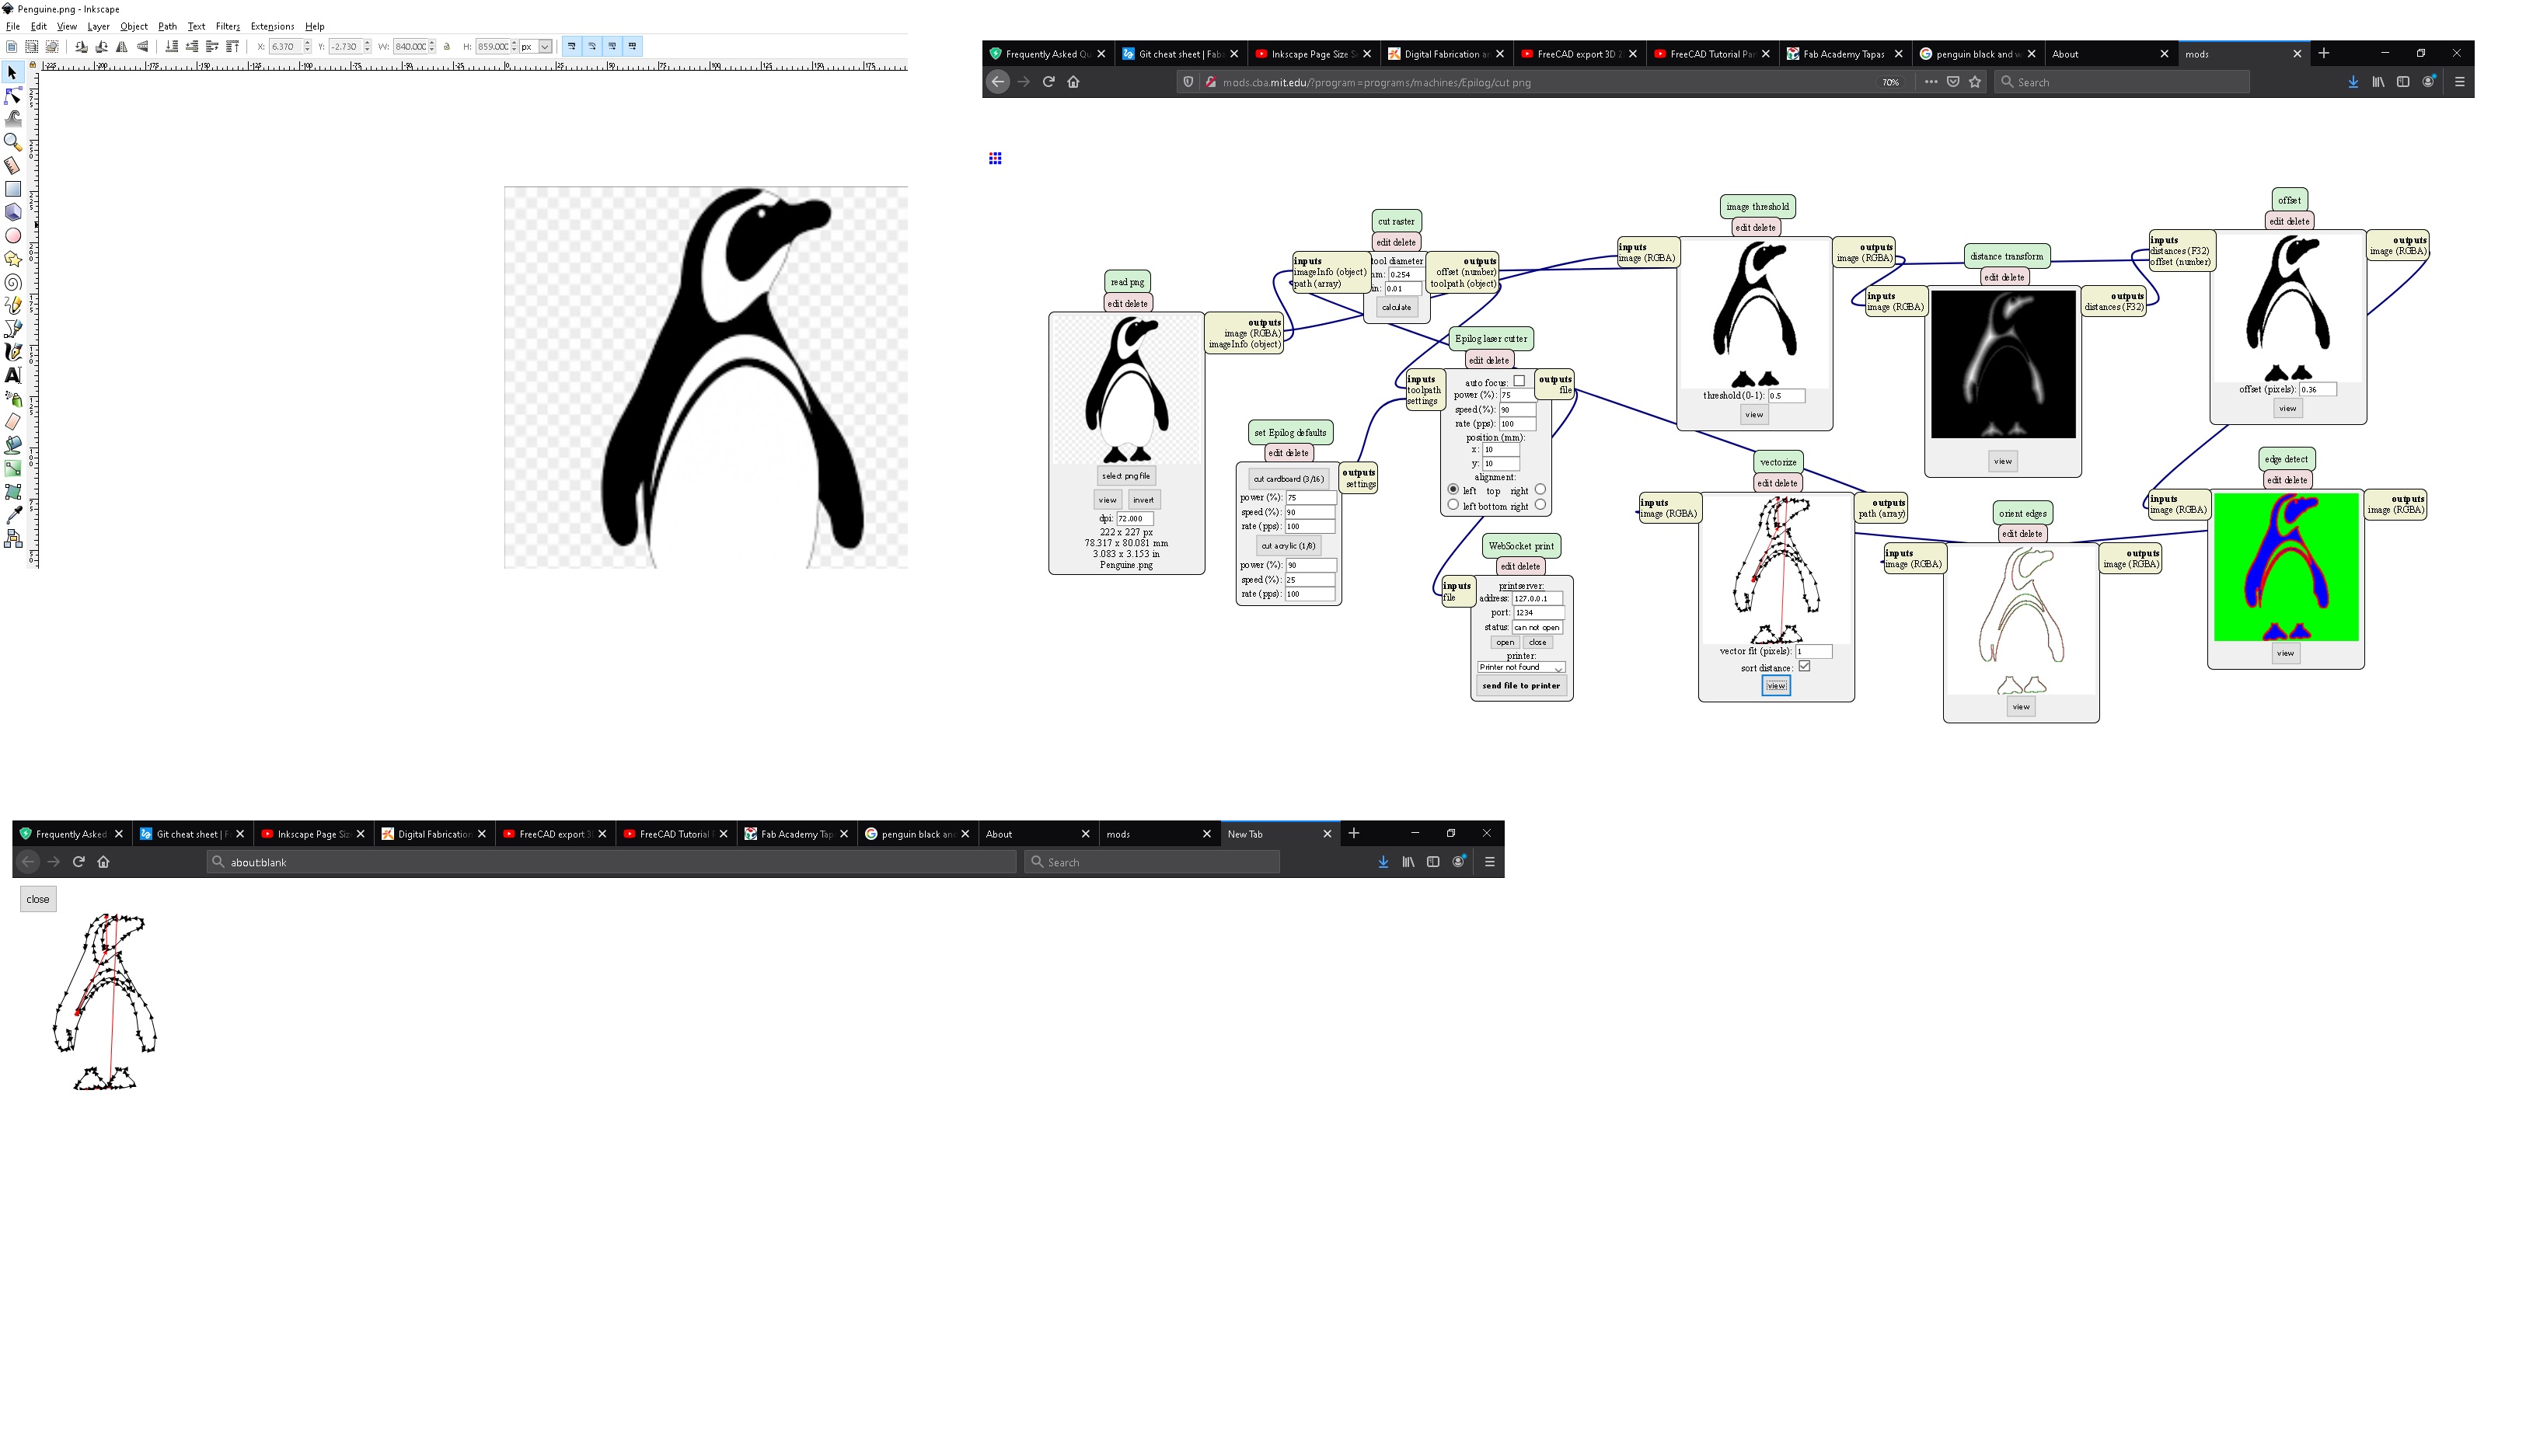
Task: Select the Star and polygon tool
Action: [13, 259]
